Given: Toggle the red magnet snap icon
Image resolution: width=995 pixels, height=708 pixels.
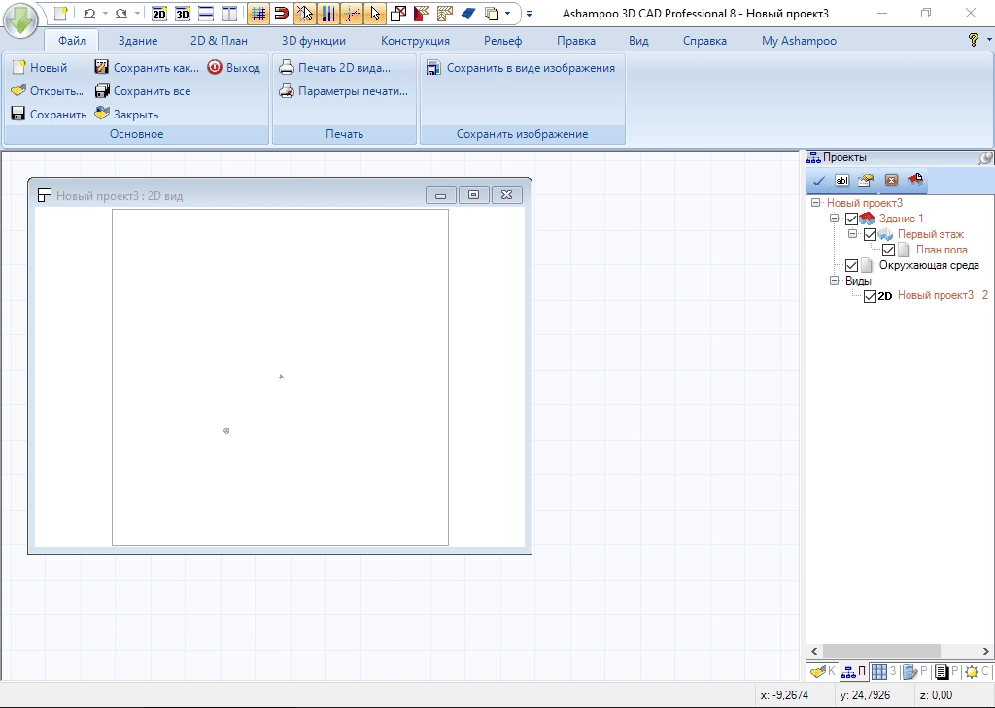Looking at the screenshot, I should (x=282, y=14).
